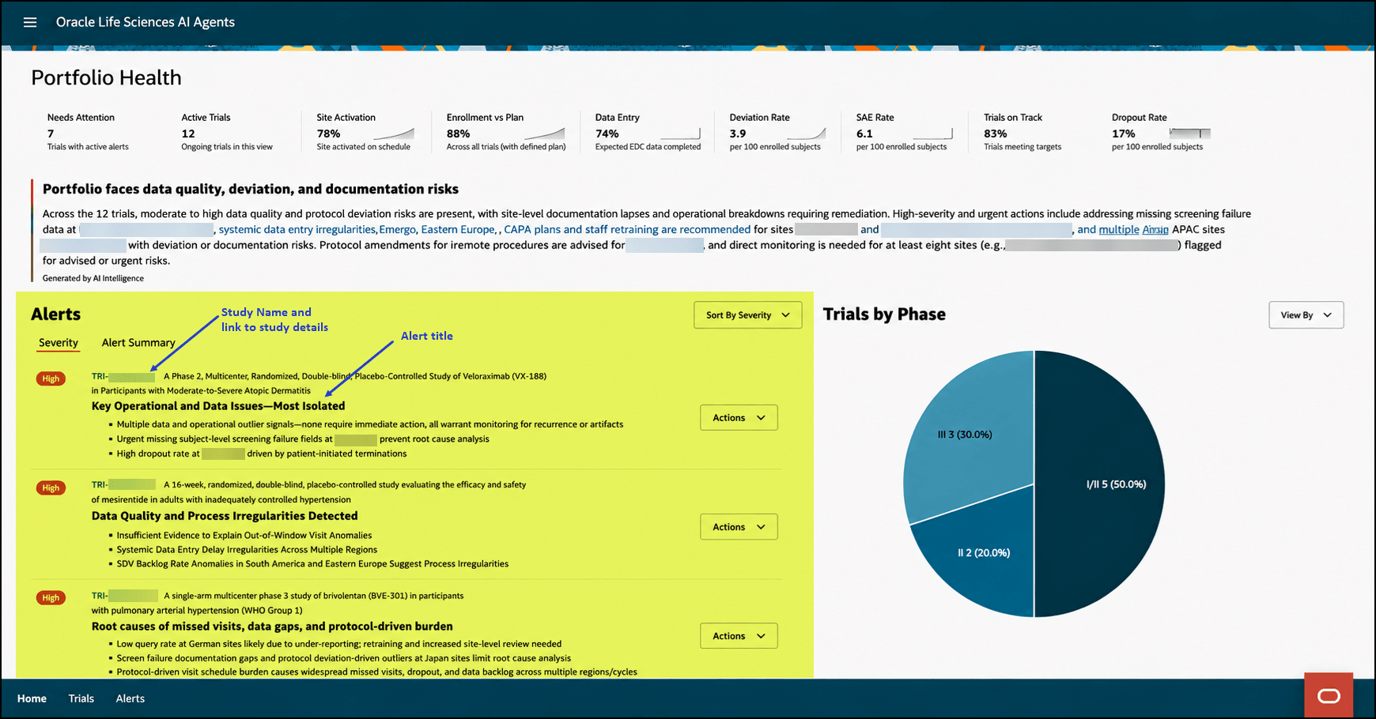Expand Actions for Key Operational and Data Issues
The width and height of the screenshot is (1376, 719).
(x=739, y=417)
